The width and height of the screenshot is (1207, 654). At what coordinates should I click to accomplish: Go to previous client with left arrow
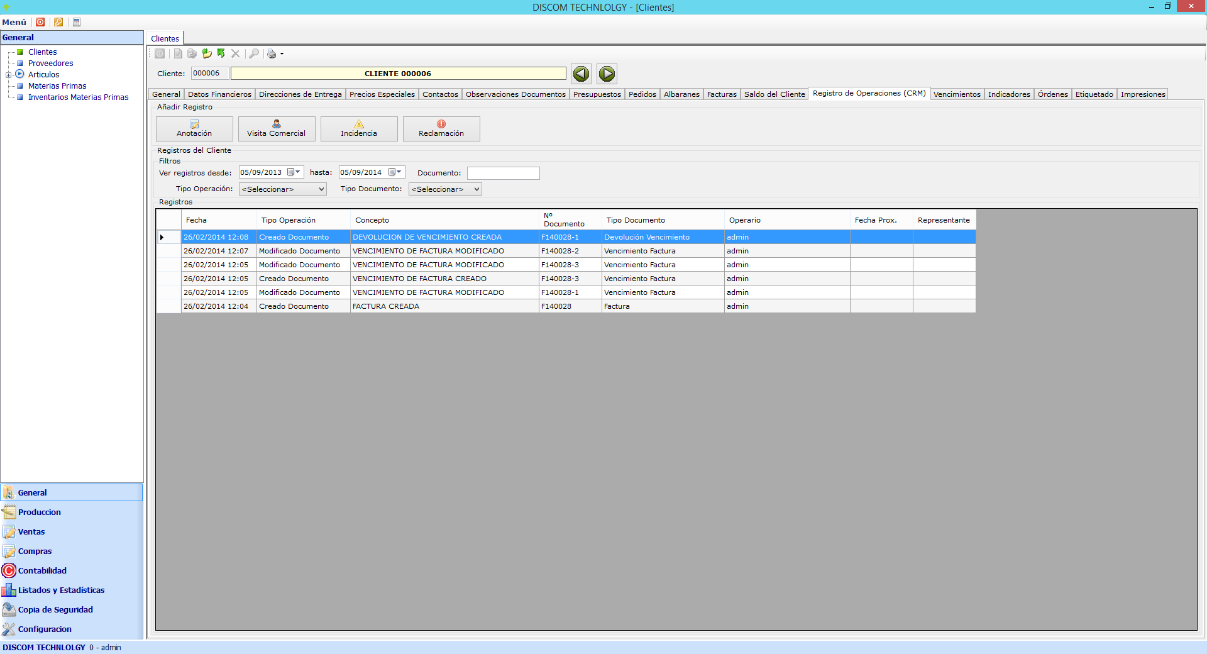pyautogui.click(x=581, y=74)
